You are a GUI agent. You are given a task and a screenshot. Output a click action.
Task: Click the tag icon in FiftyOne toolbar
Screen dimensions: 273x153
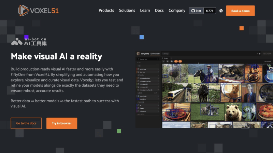pos(172,62)
